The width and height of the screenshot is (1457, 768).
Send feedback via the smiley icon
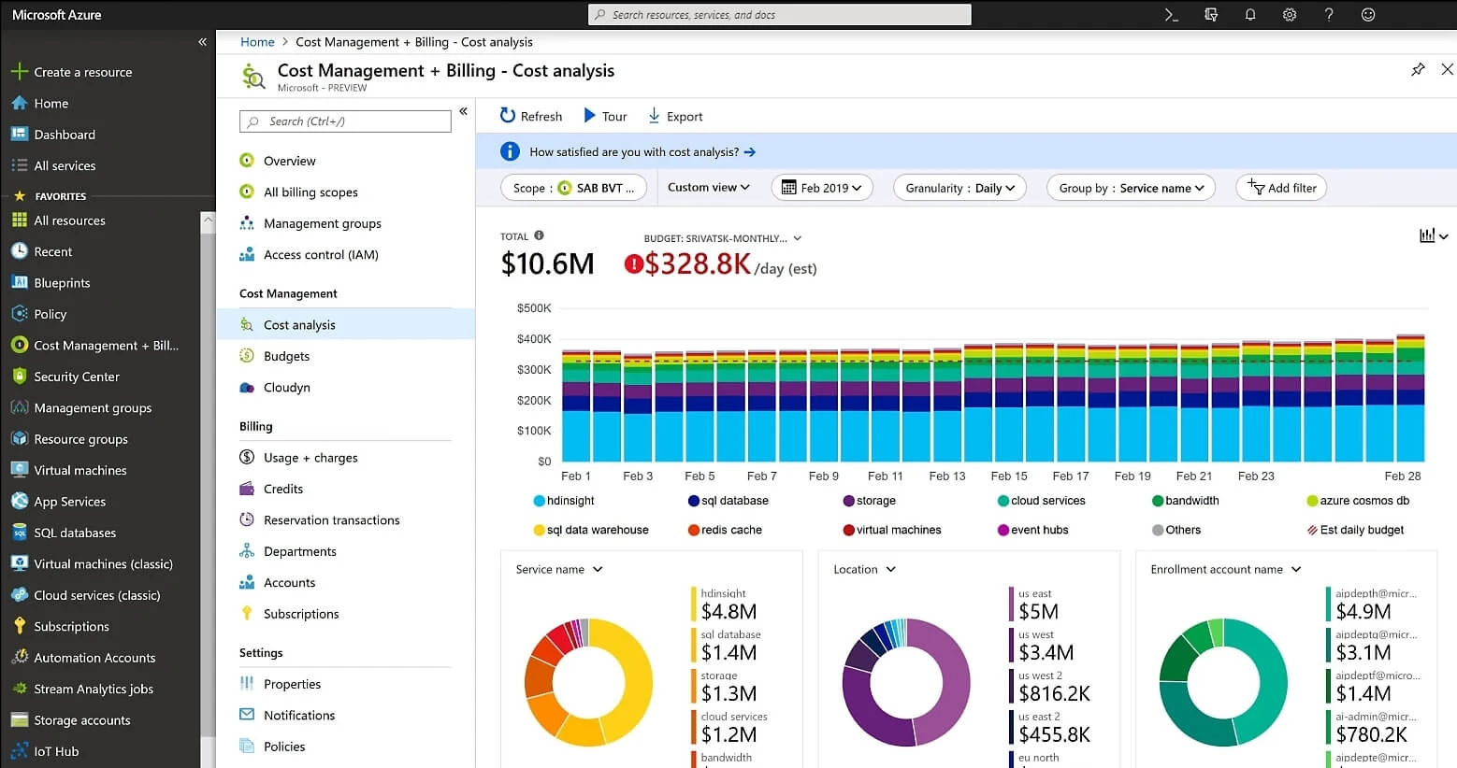1367,14
